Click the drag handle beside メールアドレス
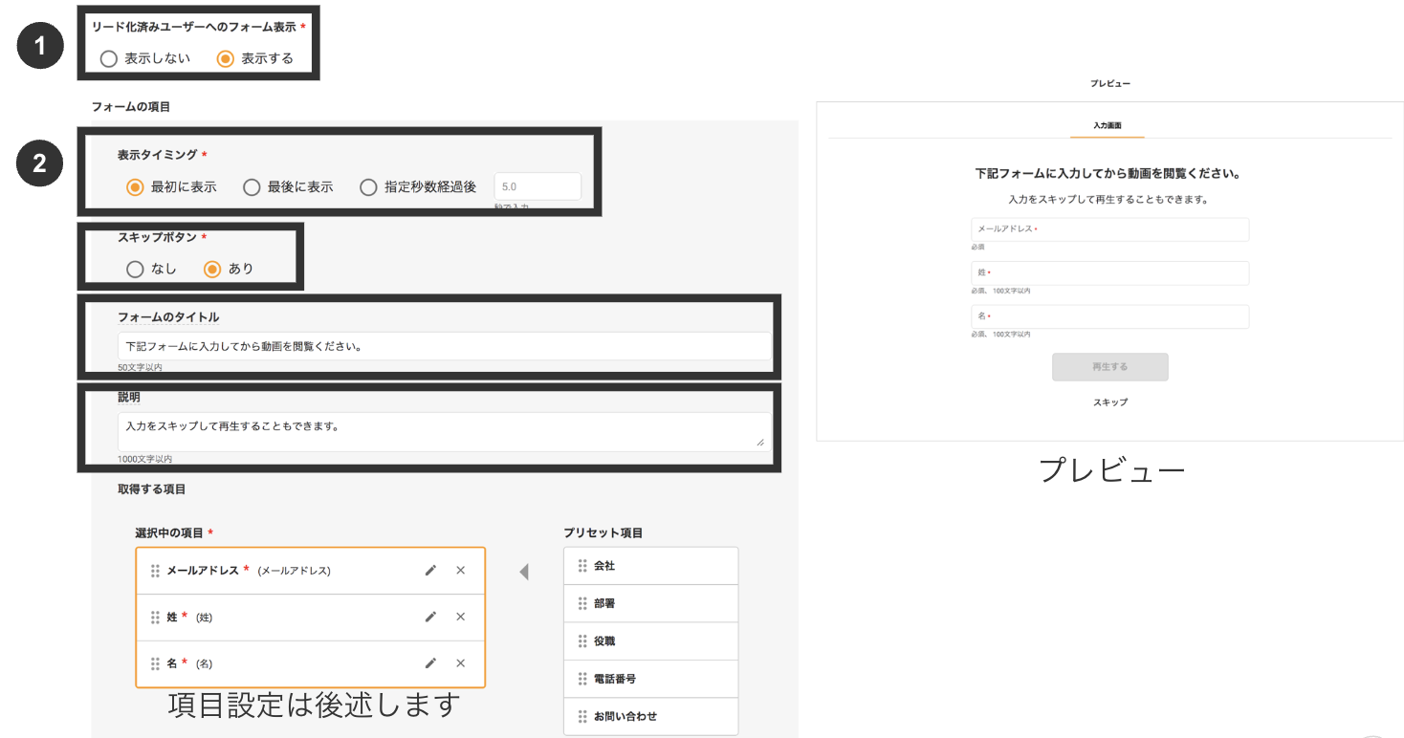The height and width of the screenshot is (738, 1404). [156, 570]
